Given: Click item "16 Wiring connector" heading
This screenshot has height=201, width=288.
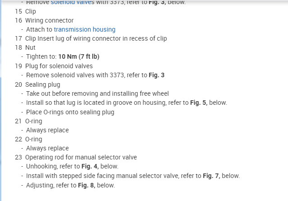Looking at the screenshot, I should pos(44,20).
